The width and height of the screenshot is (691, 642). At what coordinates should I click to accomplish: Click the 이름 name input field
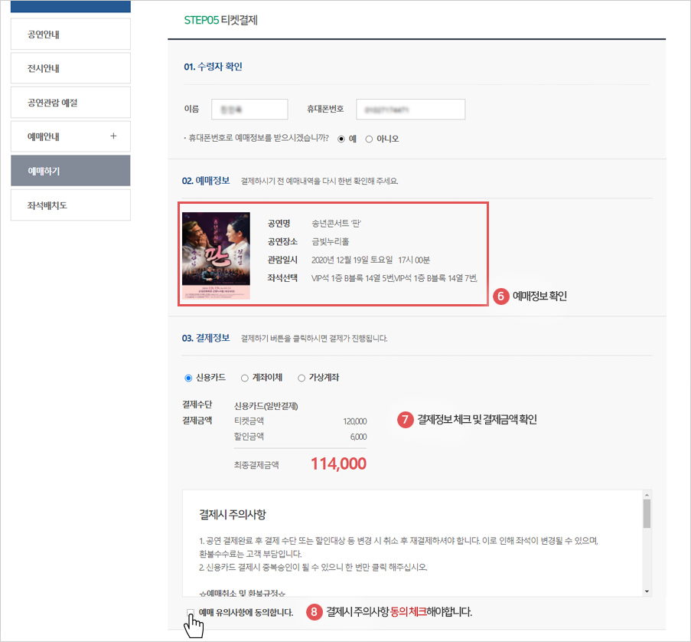pyautogui.click(x=249, y=109)
